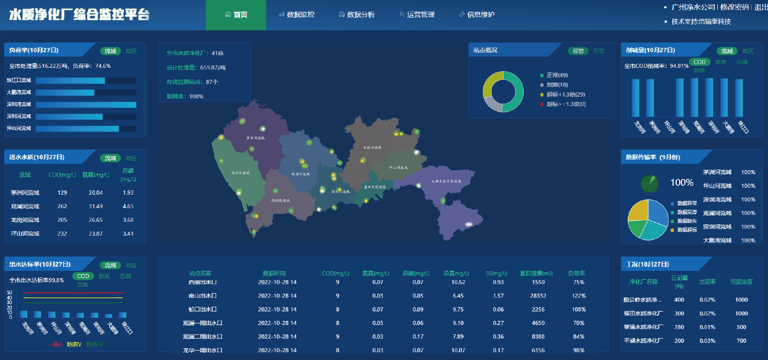Toggle 站点概况 panel to 预警
The image size is (768, 360).
coord(599,51)
